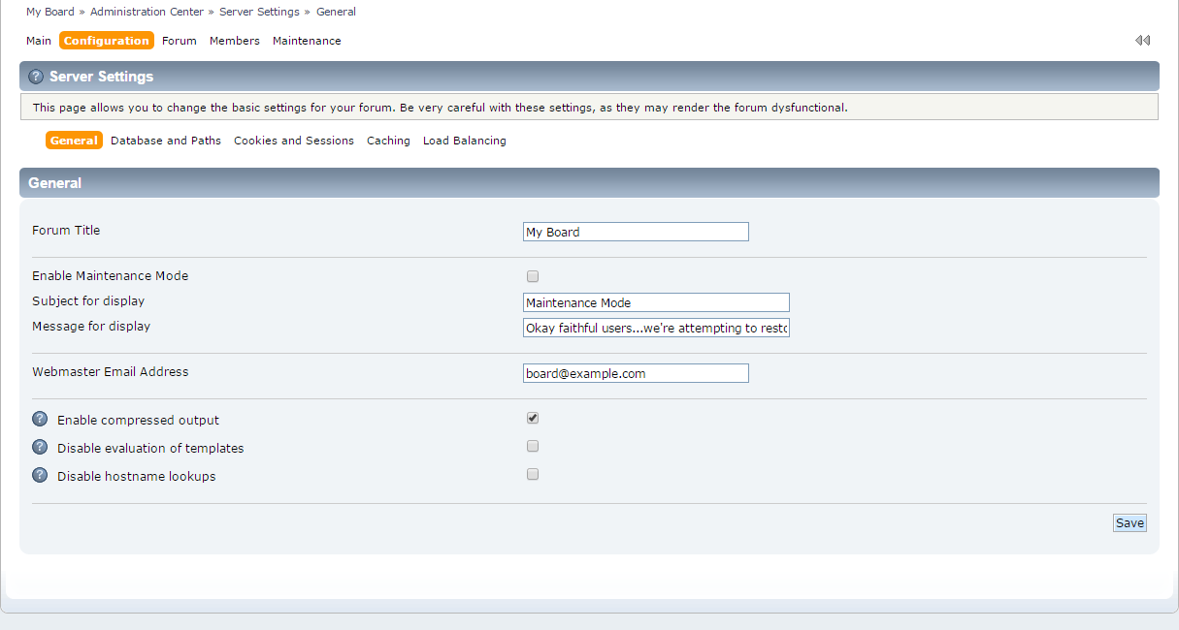This screenshot has width=1179, height=630.
Task: Check Disable evaluation of templates
Action: pos(532,446)
